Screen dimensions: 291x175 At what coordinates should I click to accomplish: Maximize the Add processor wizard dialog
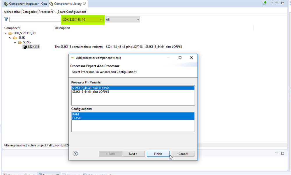pos(180,58)
